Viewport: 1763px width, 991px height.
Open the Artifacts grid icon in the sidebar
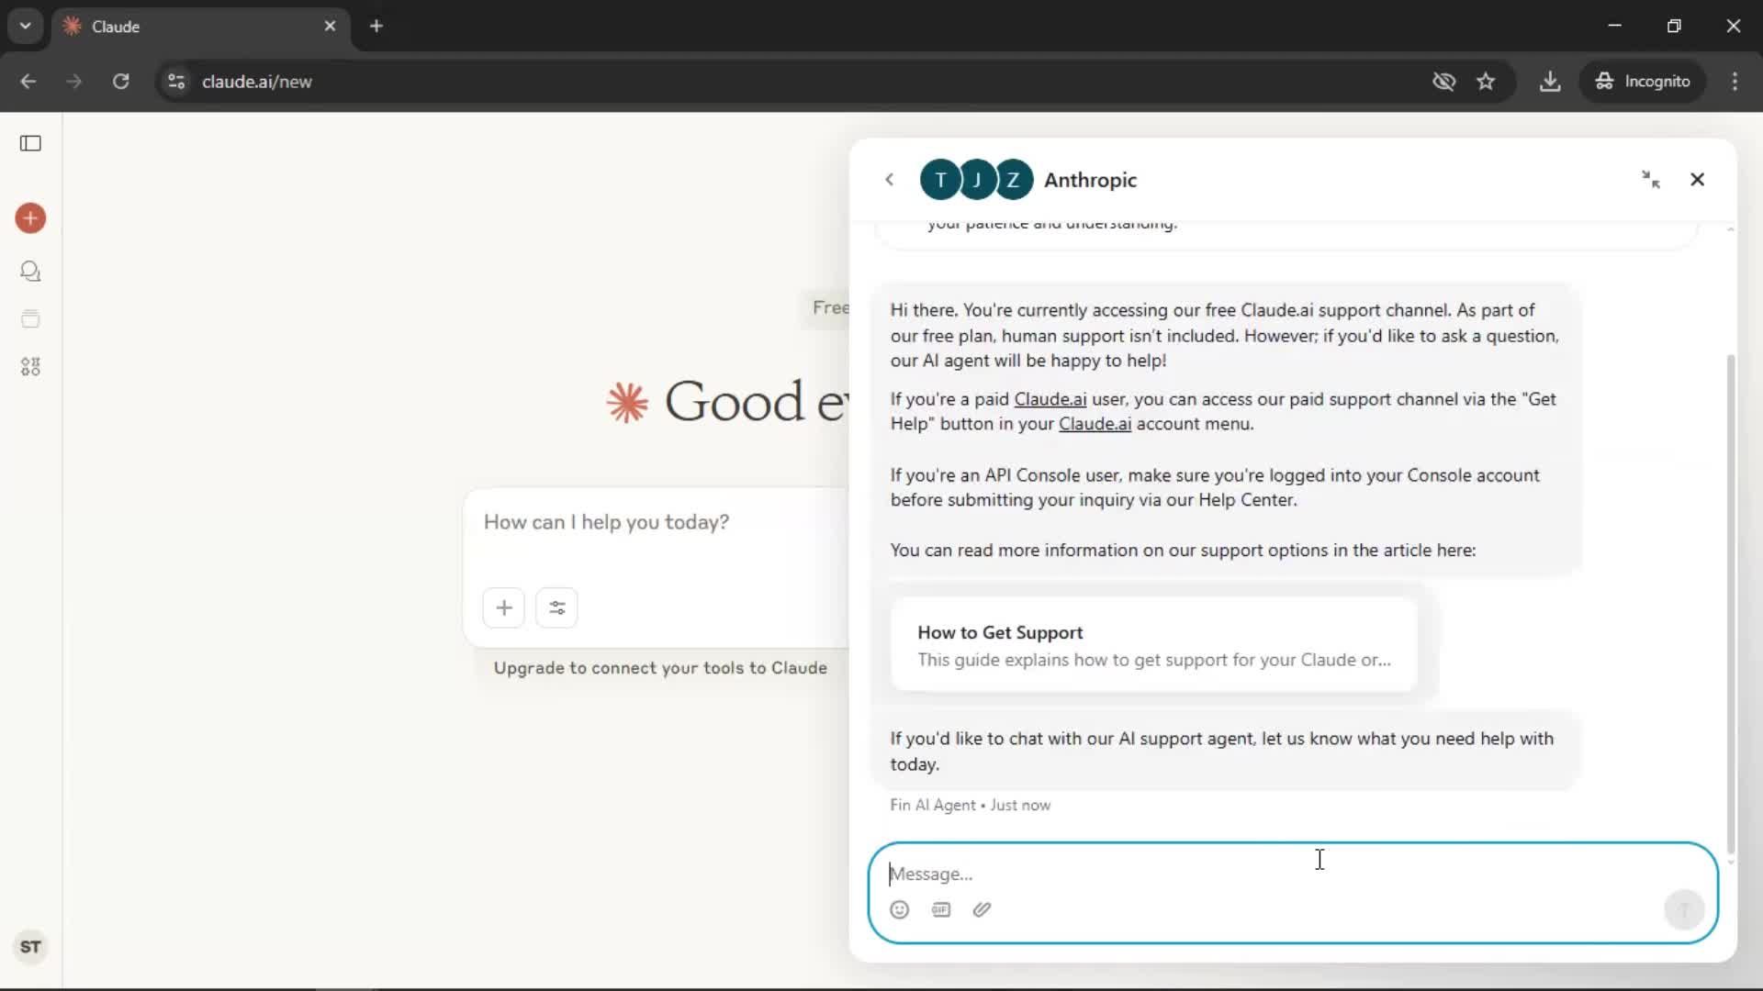30,367
